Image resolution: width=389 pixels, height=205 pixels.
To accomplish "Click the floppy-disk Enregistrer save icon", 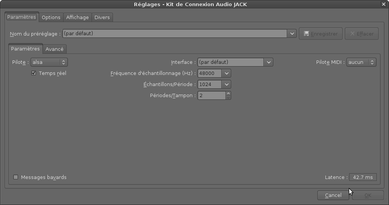I will (x=307, y=34).
